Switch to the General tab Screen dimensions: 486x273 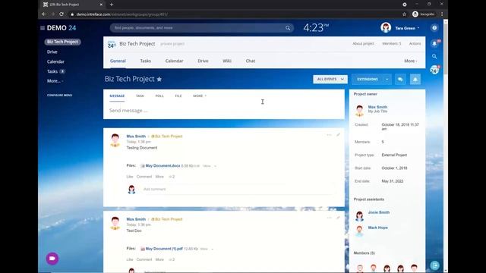tap(118, 61)
